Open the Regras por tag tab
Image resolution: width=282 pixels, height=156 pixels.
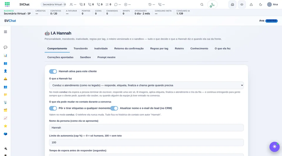[x=159, y=49]
